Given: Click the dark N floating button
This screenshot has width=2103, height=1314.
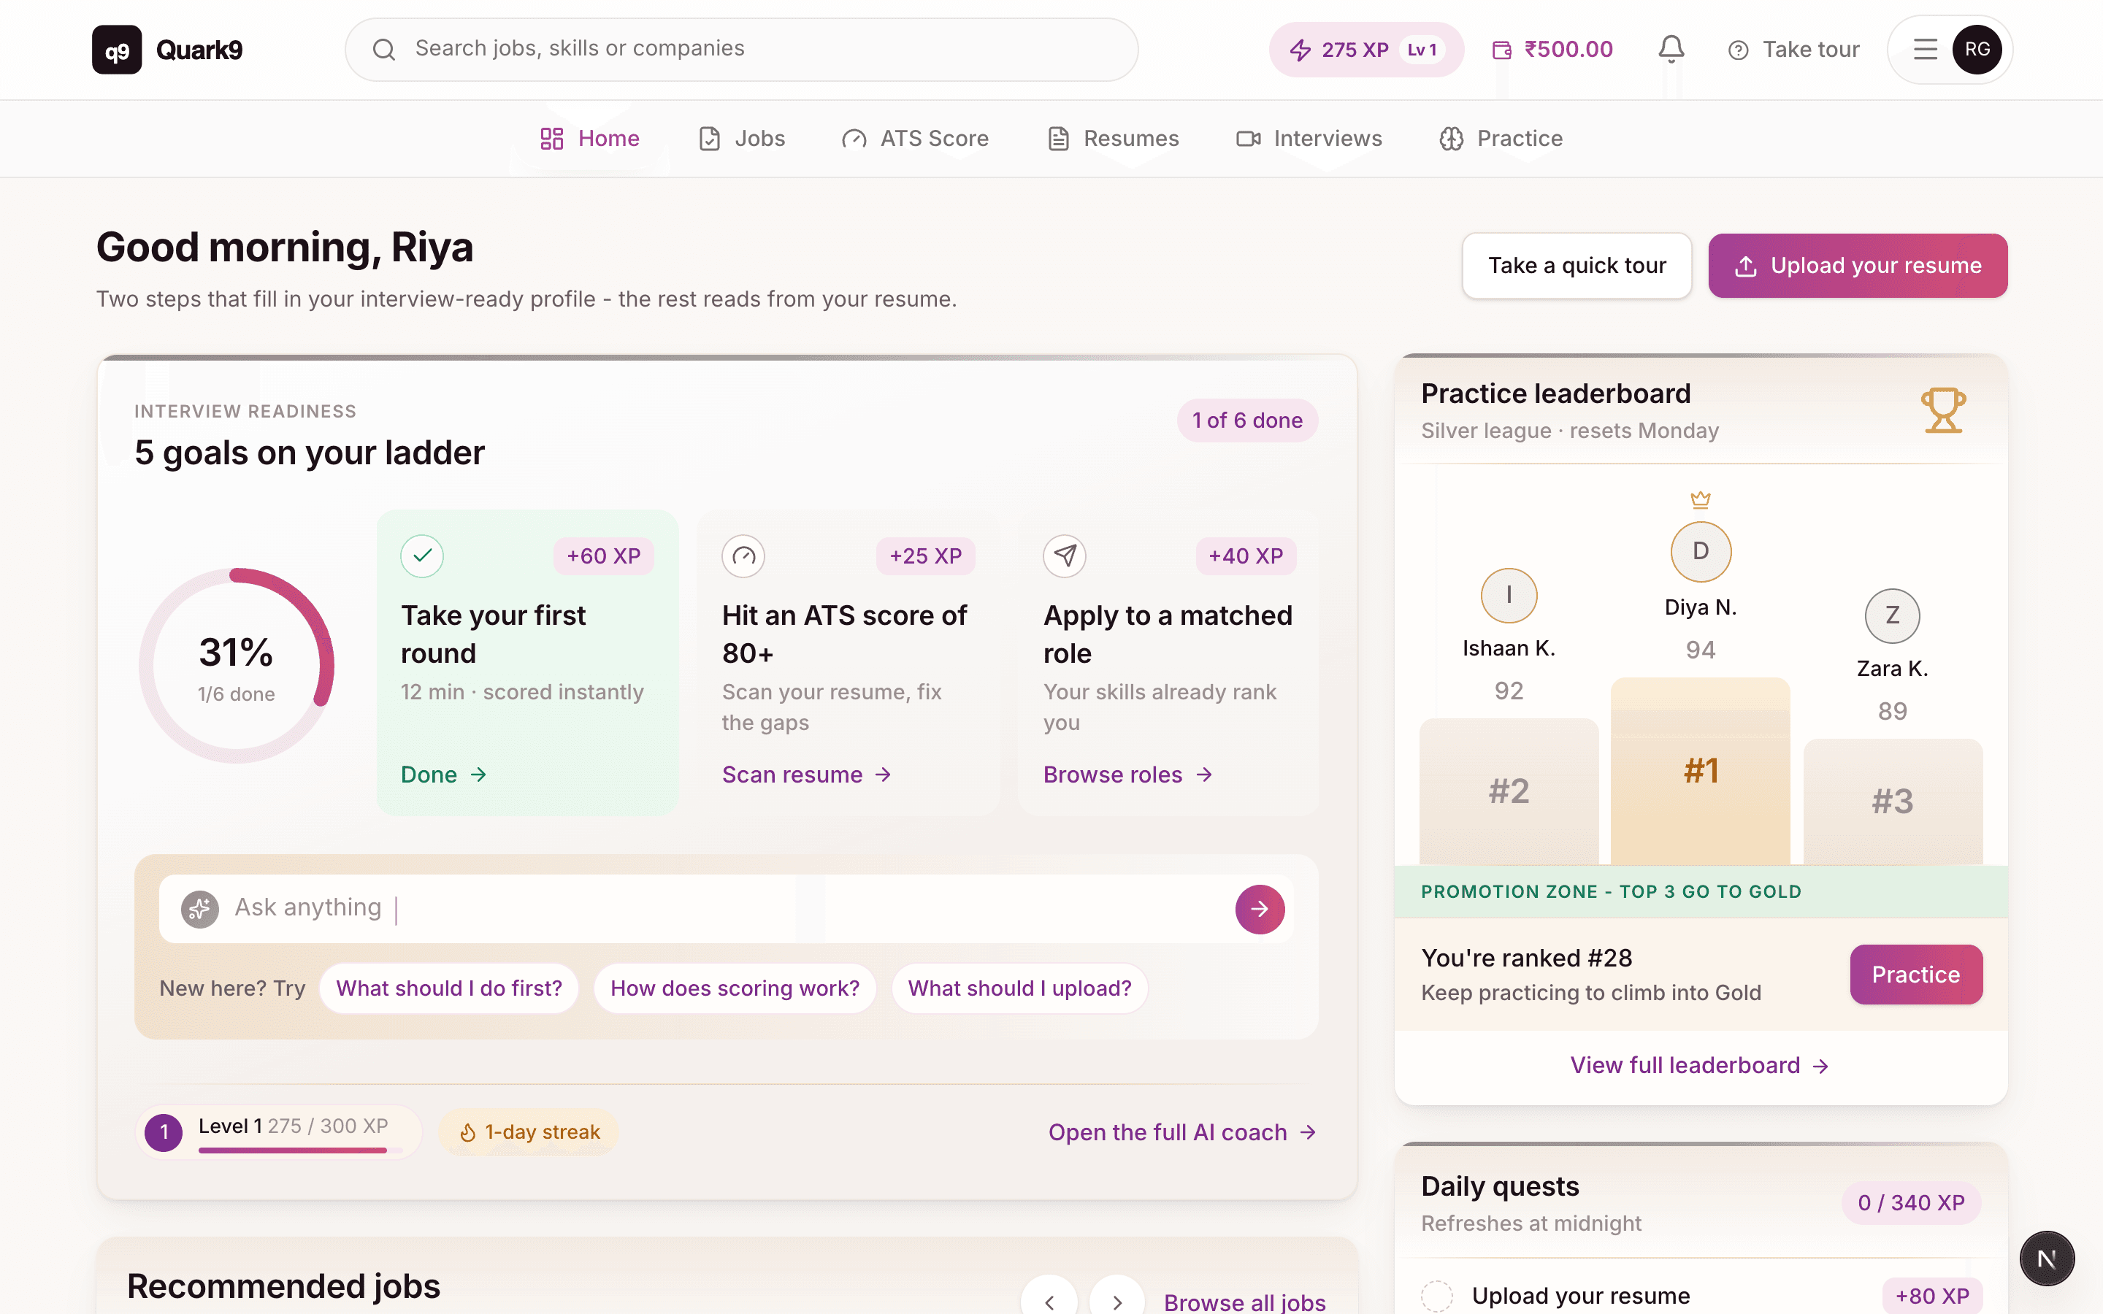Looking at the screenshot, I should (x=2047, y=1258).
